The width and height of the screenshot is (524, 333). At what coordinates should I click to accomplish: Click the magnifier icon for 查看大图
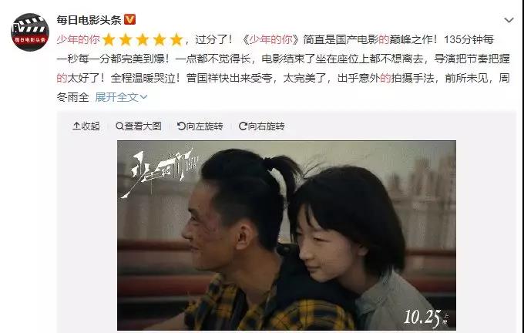[119, 126]
